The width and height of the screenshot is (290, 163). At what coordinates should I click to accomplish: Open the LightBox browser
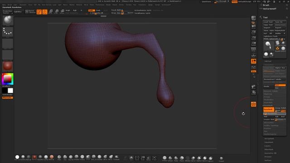coord(18,12)
